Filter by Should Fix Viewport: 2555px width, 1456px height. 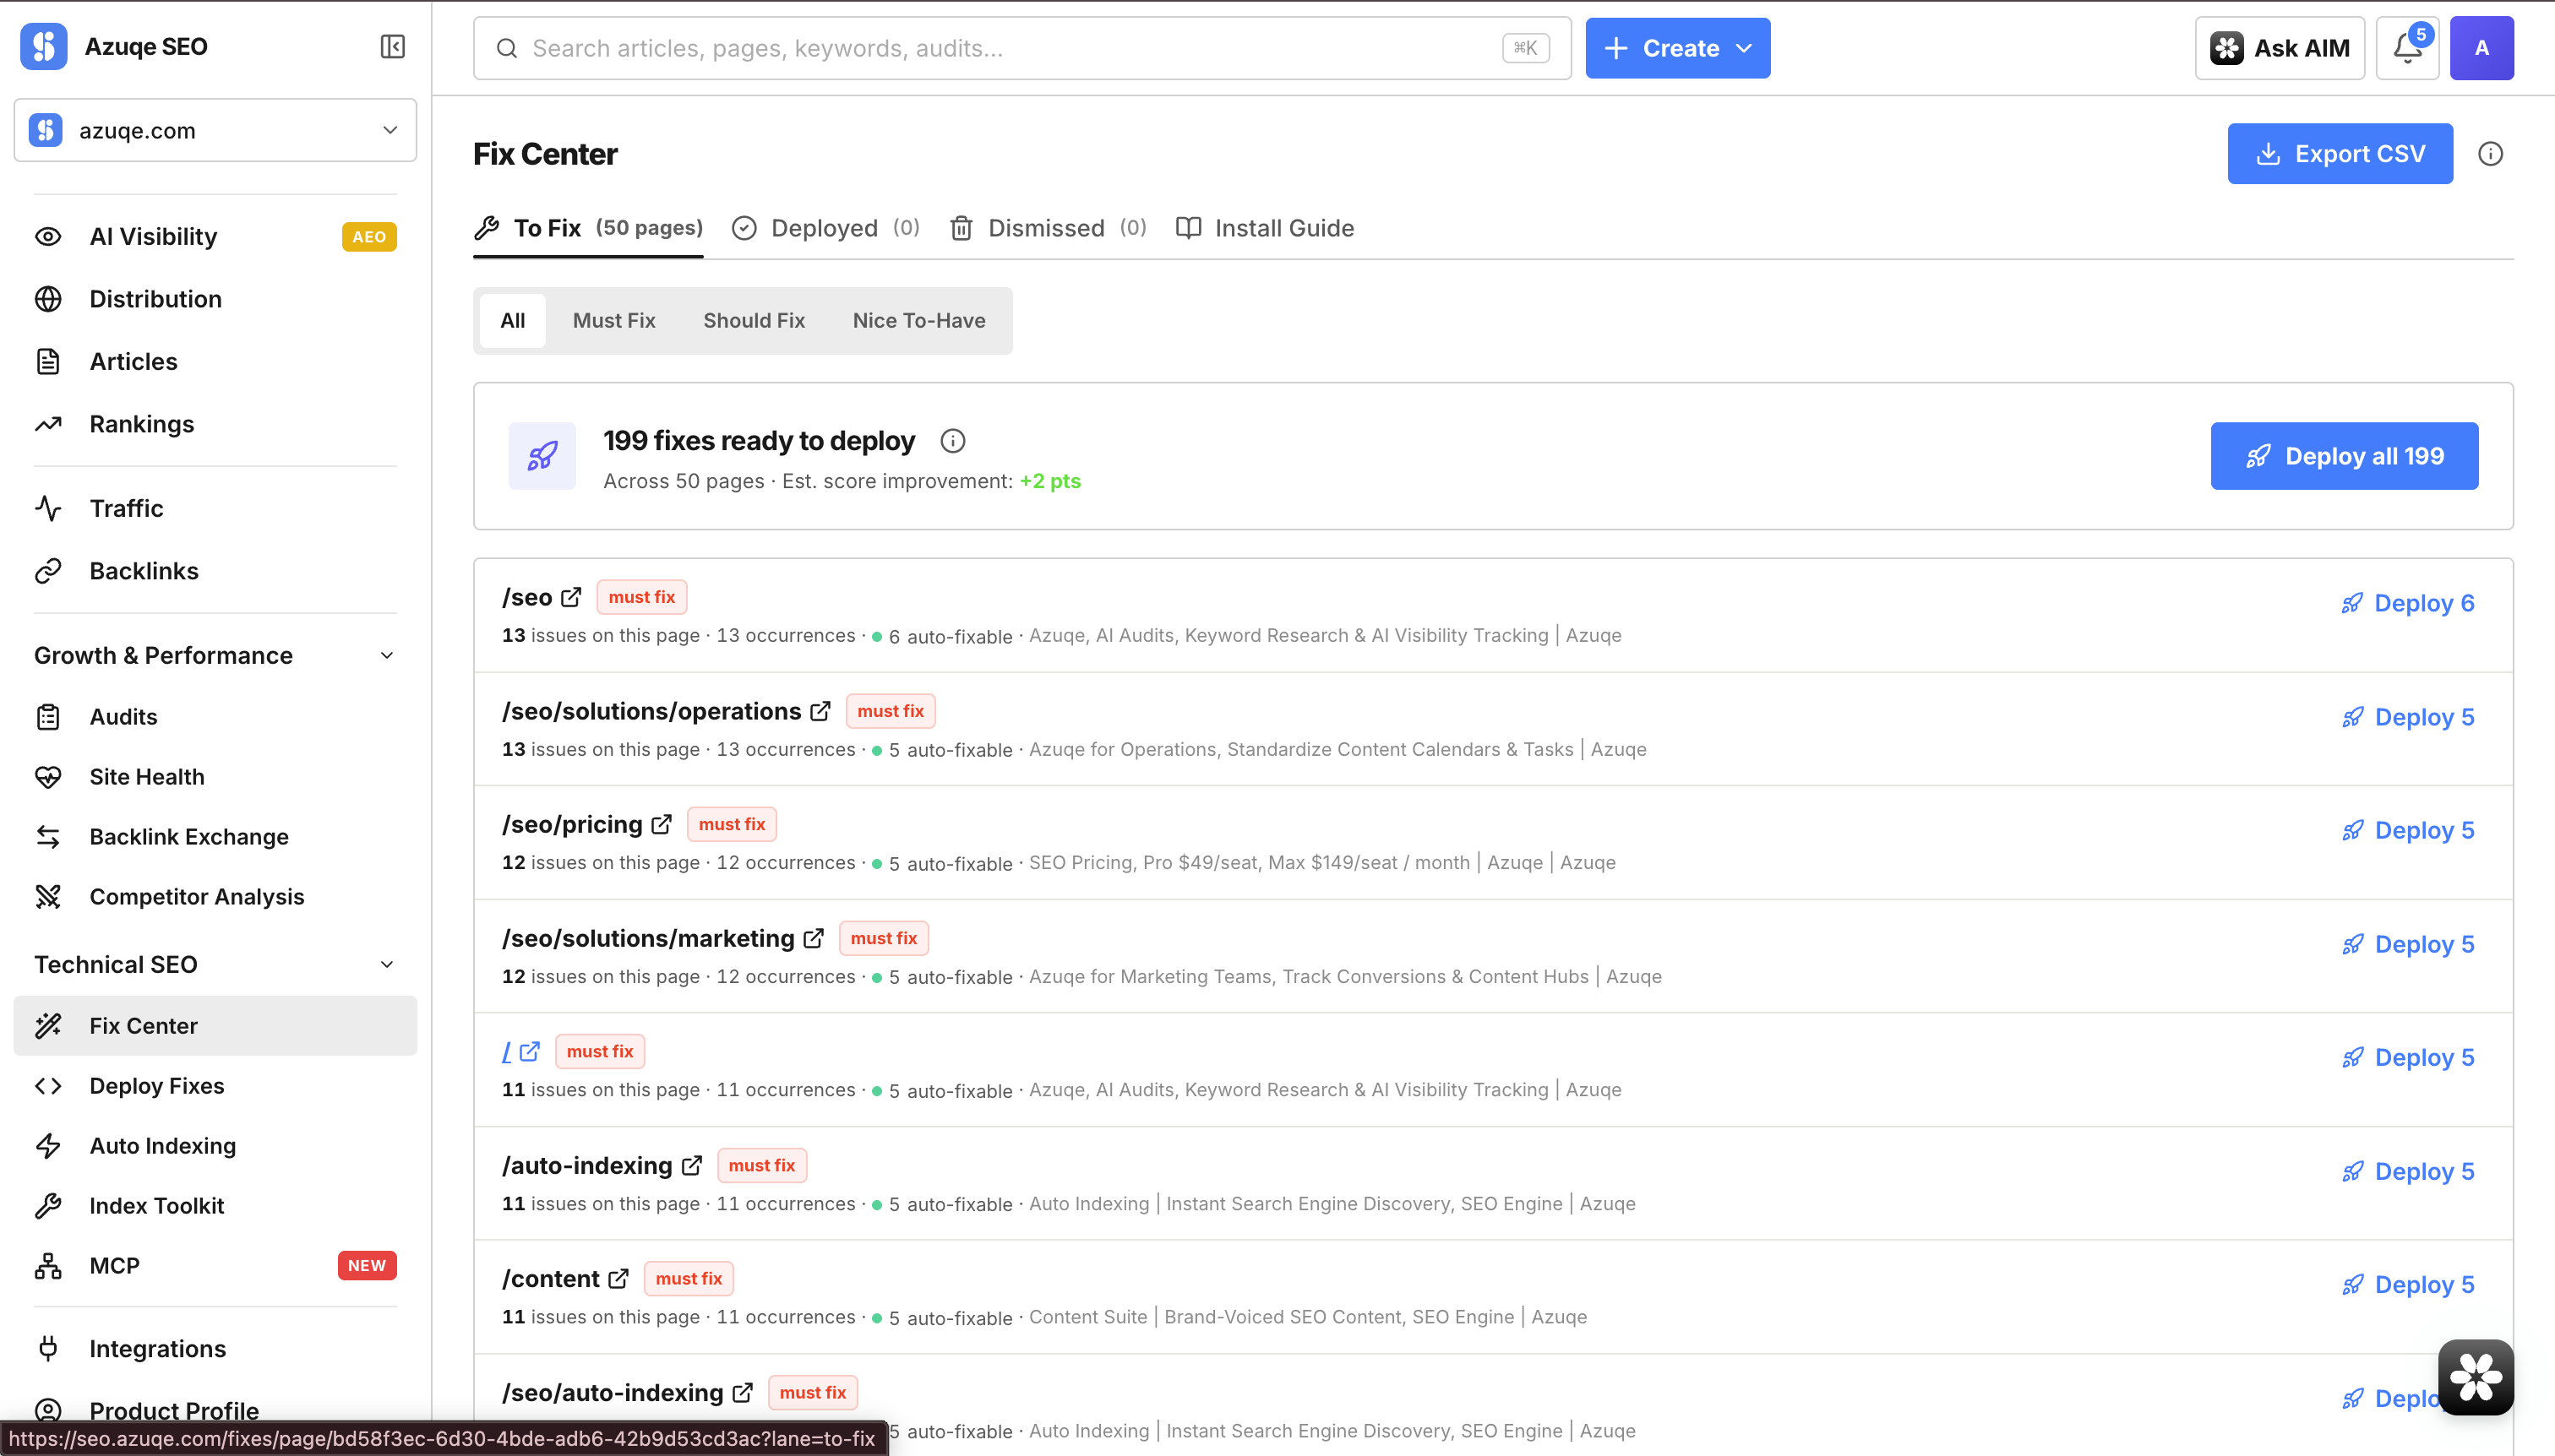coord(754,321)
